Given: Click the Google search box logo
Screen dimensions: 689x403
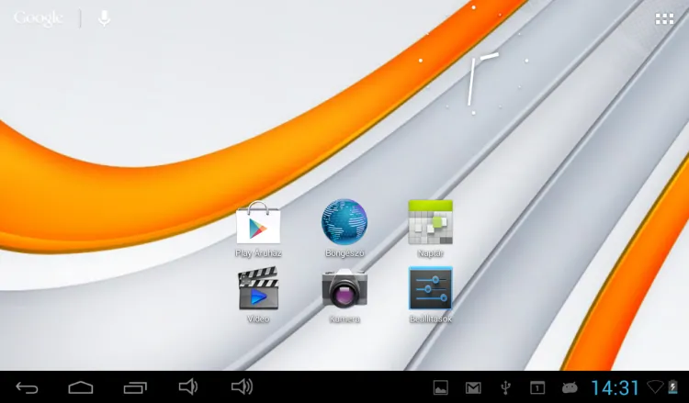Looking at the screenshot, I should click(39, 17).
